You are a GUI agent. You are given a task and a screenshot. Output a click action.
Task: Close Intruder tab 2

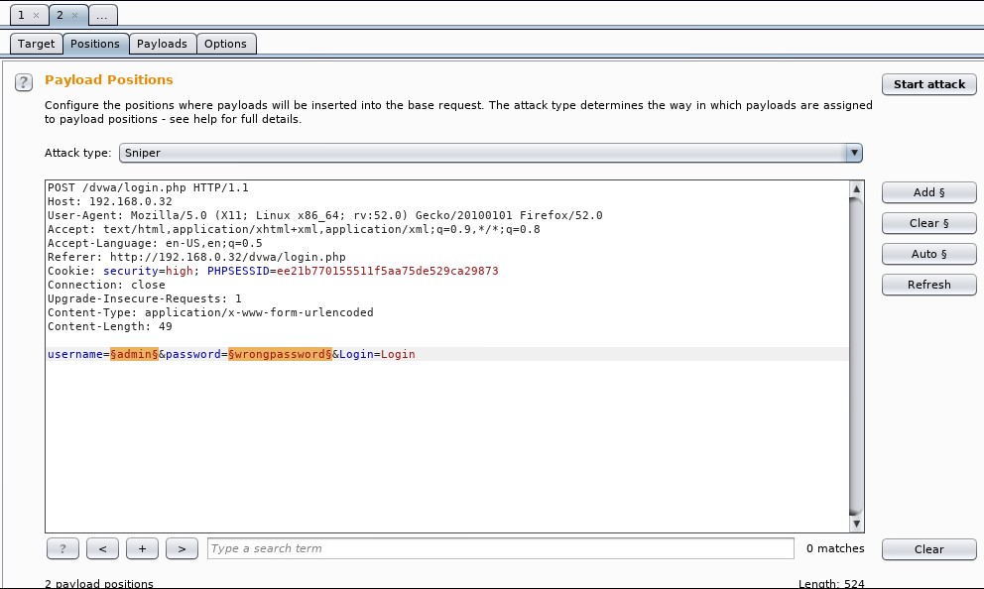tap(75, 16)
